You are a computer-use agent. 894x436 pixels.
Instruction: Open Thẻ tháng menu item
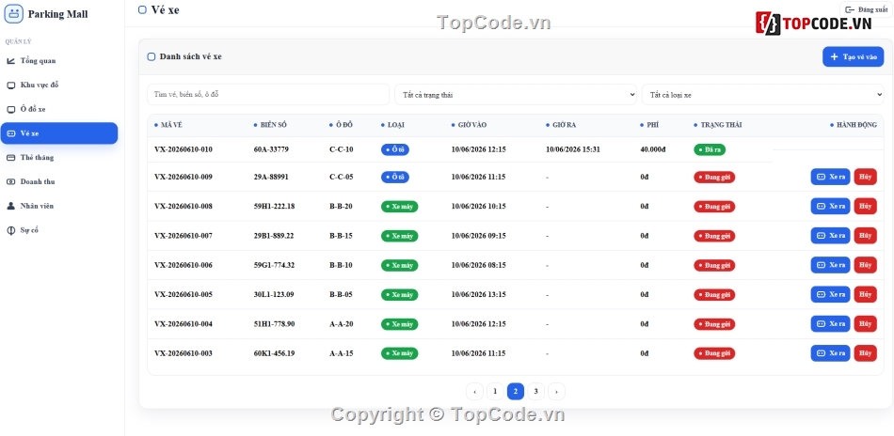59,158
